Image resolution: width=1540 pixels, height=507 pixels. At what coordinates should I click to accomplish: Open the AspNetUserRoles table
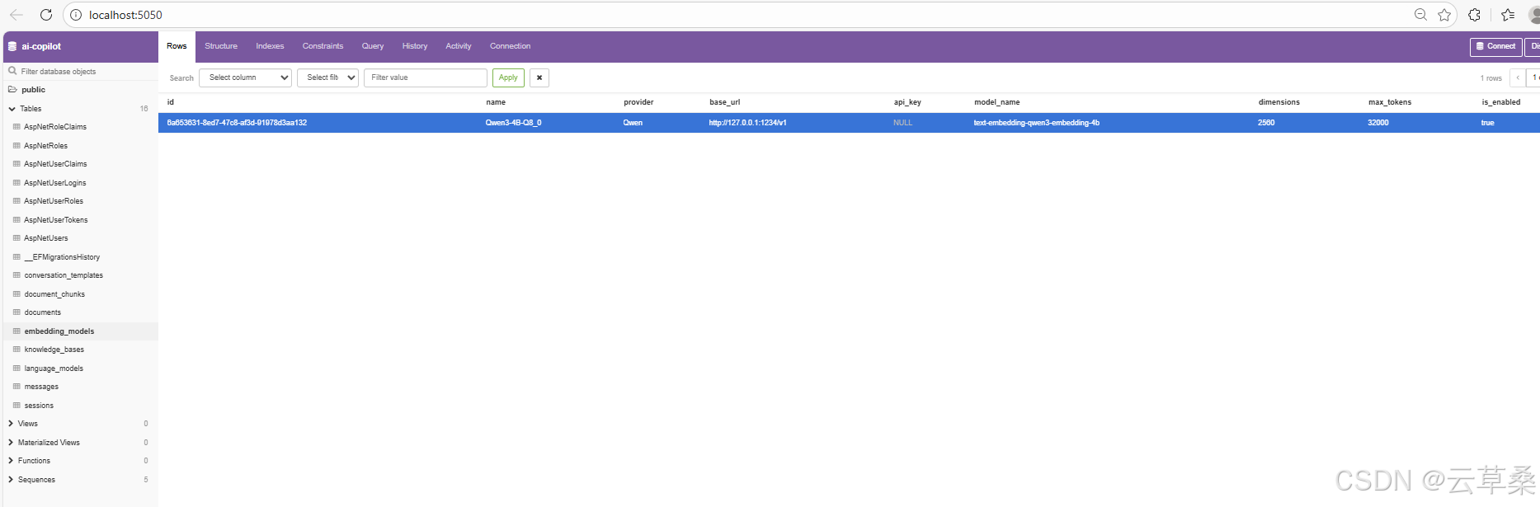pos(54,200)
